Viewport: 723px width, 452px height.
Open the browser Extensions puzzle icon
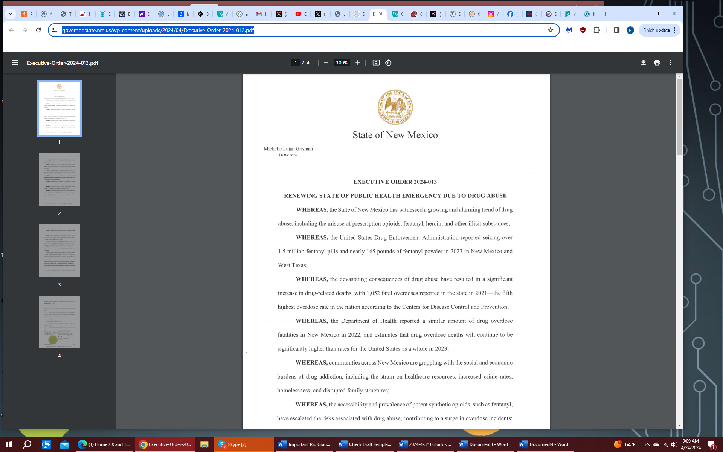[x=596, y=30]
